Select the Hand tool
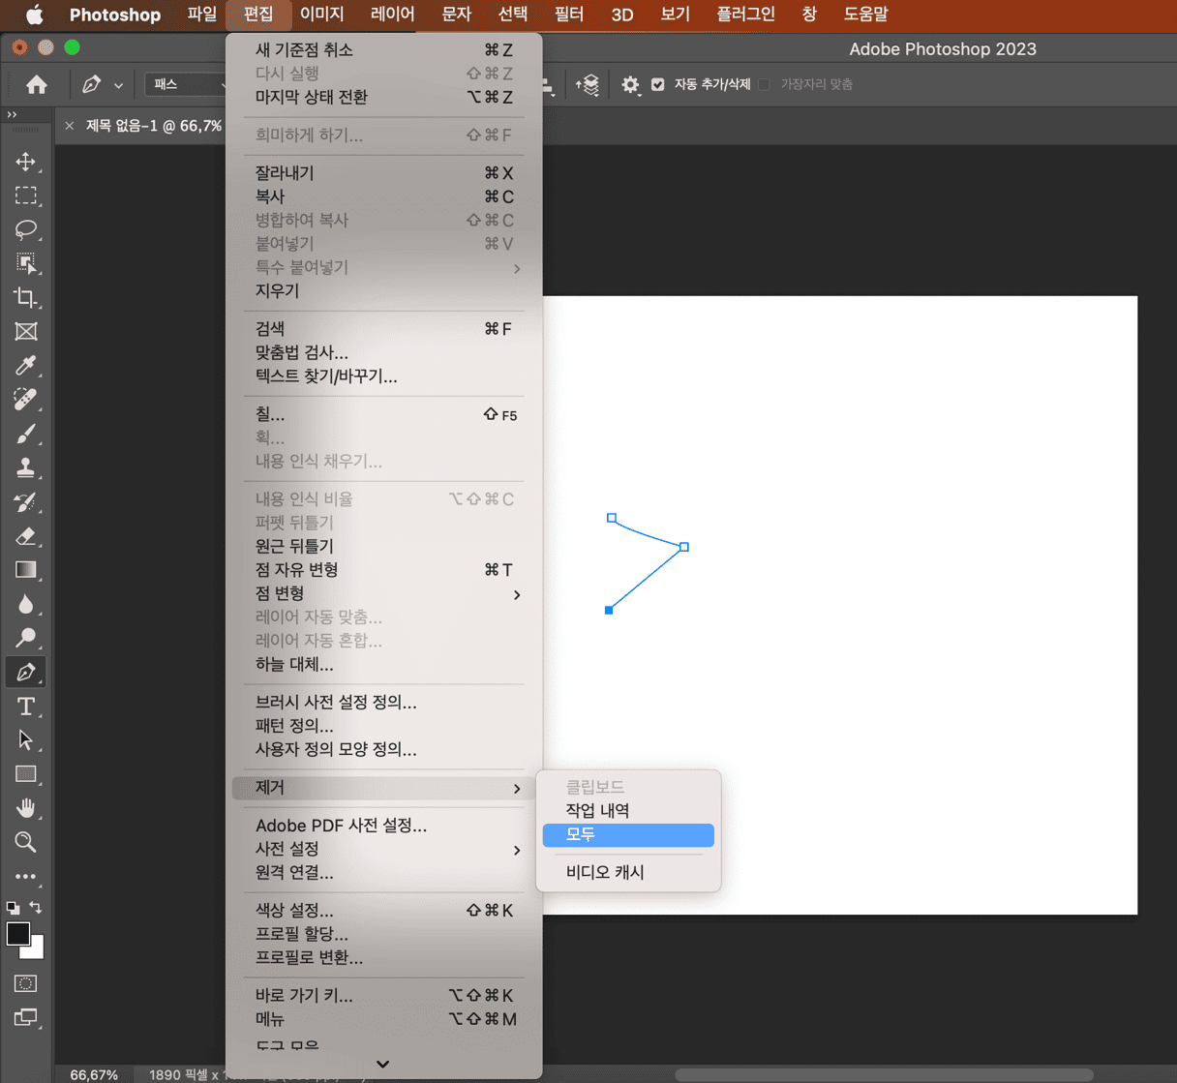Screen dimensions: 1177x1083 click(26, 808)
